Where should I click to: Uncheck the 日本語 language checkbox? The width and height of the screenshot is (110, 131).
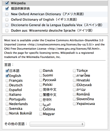click(x=7, y=71)
